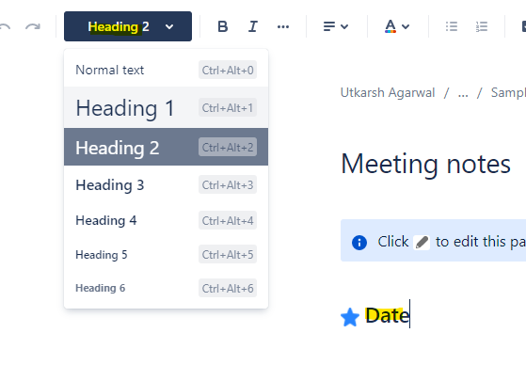The height and width of the screenshot is (365, 526).
Task: Select Normal text style
Action: (166, 70)
